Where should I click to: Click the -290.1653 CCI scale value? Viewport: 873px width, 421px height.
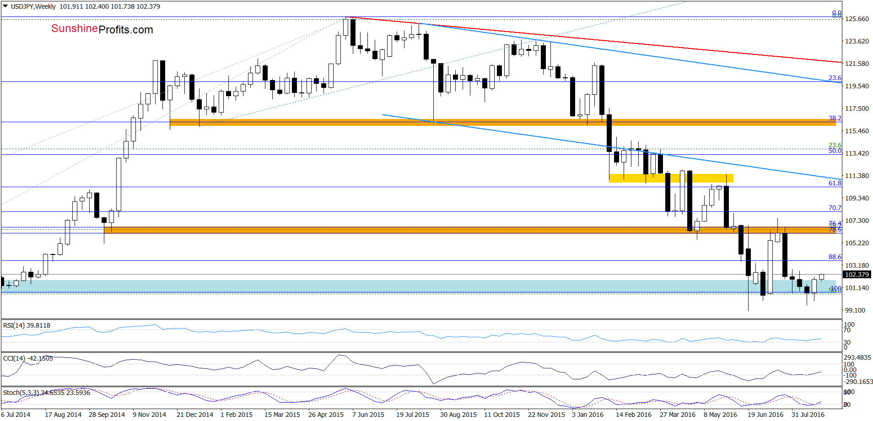(858, 382)
